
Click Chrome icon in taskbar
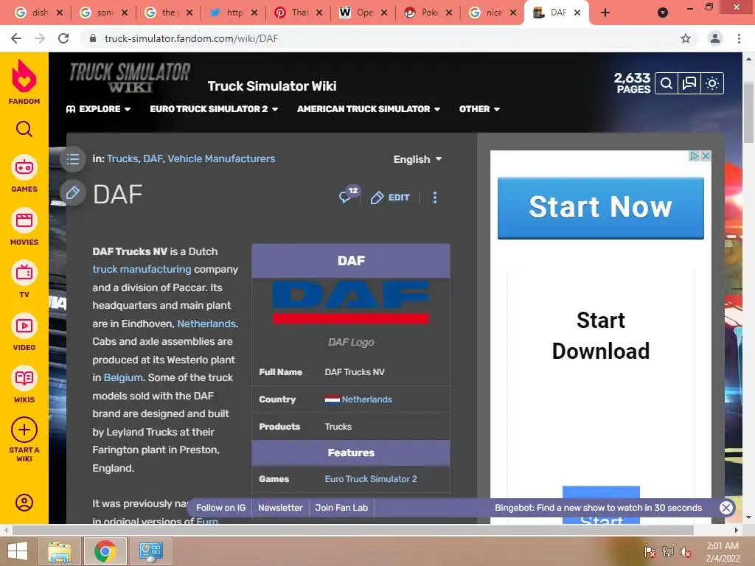coord(105,551)
